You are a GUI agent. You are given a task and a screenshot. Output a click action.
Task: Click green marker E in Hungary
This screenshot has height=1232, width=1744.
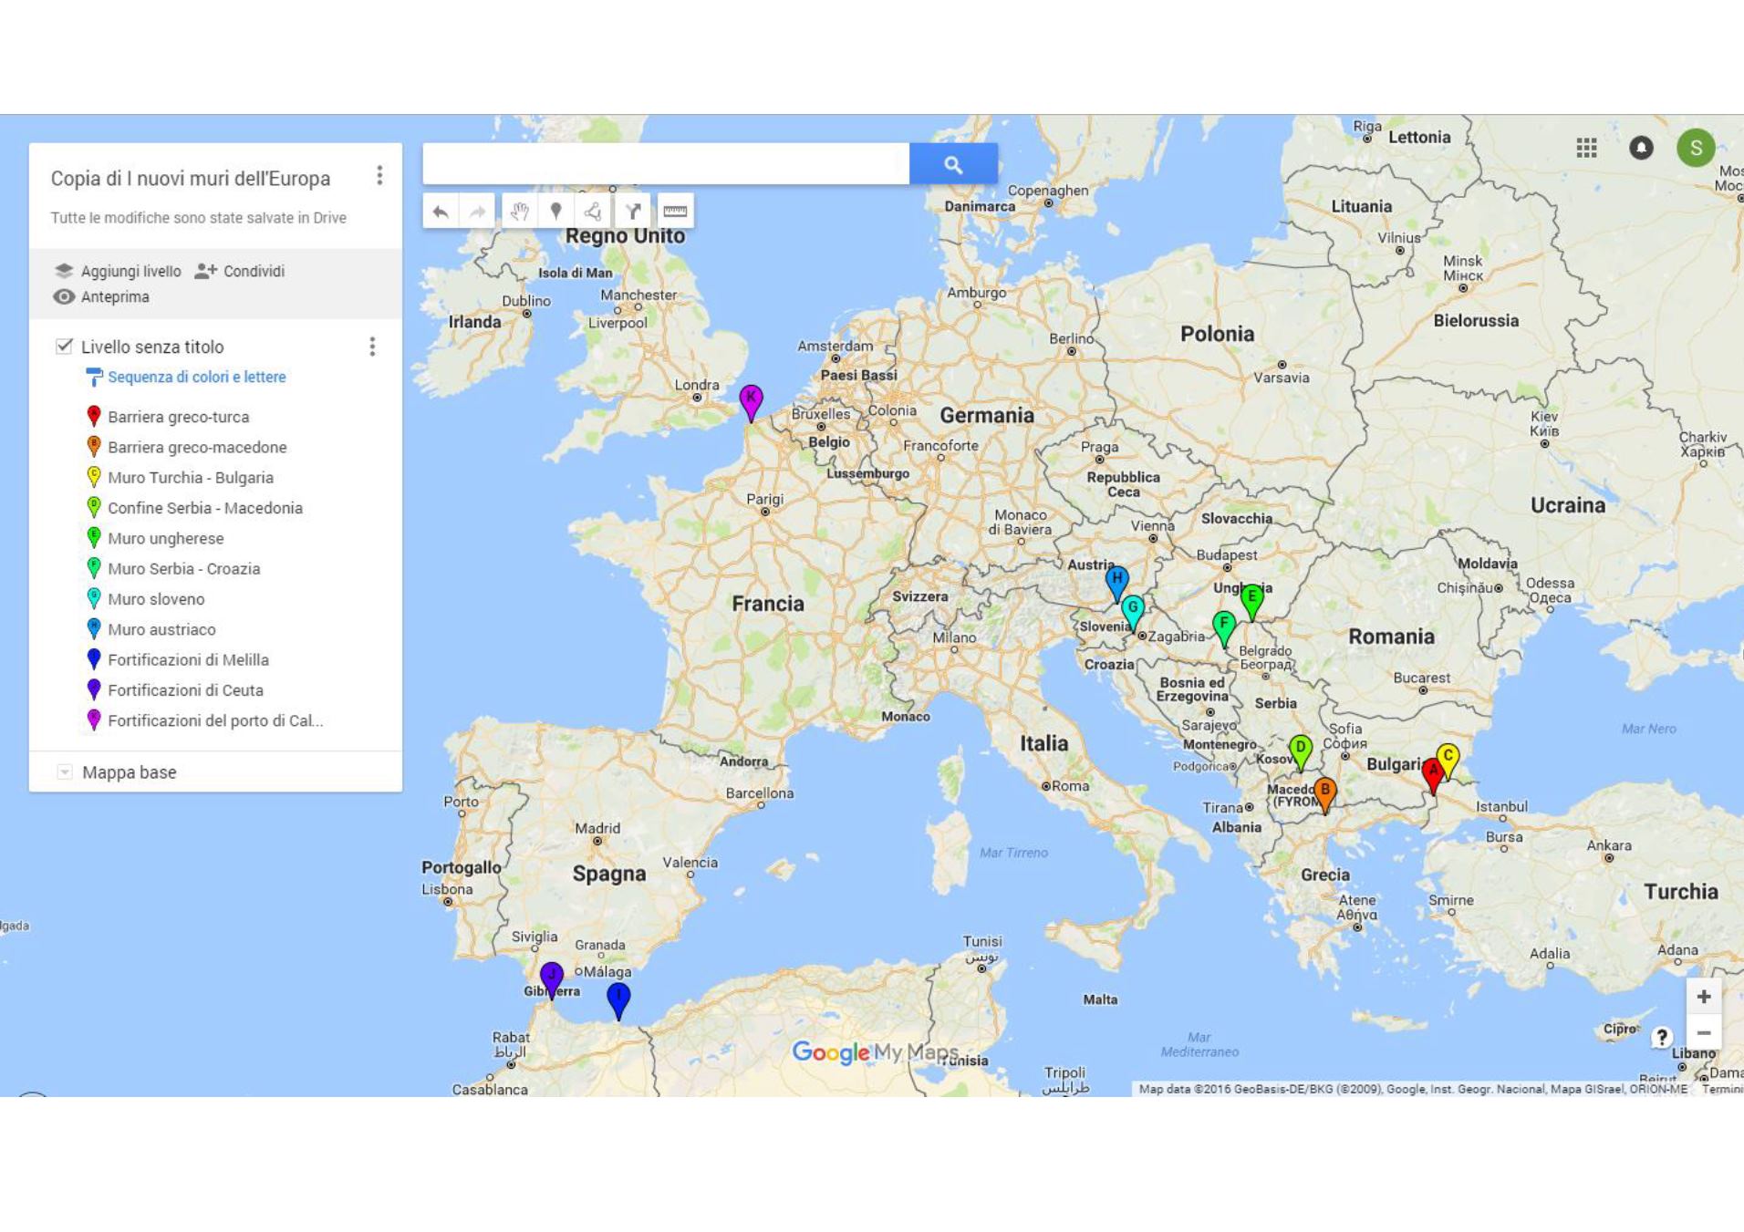point(1252,599)
